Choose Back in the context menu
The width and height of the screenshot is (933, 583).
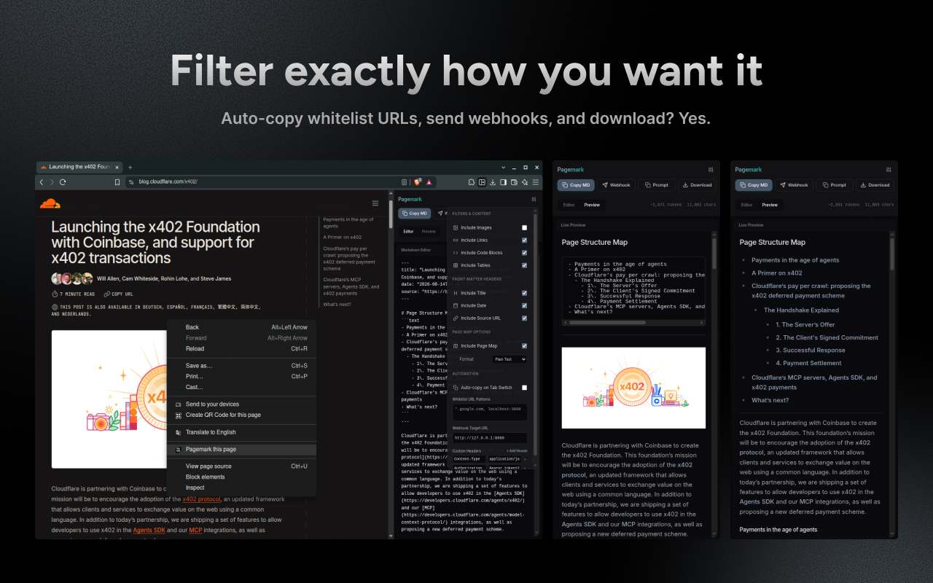click(x=241, y=327)
